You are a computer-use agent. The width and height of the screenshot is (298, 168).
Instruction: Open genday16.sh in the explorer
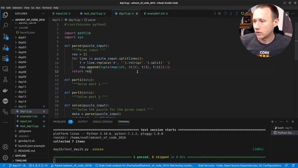27,141
